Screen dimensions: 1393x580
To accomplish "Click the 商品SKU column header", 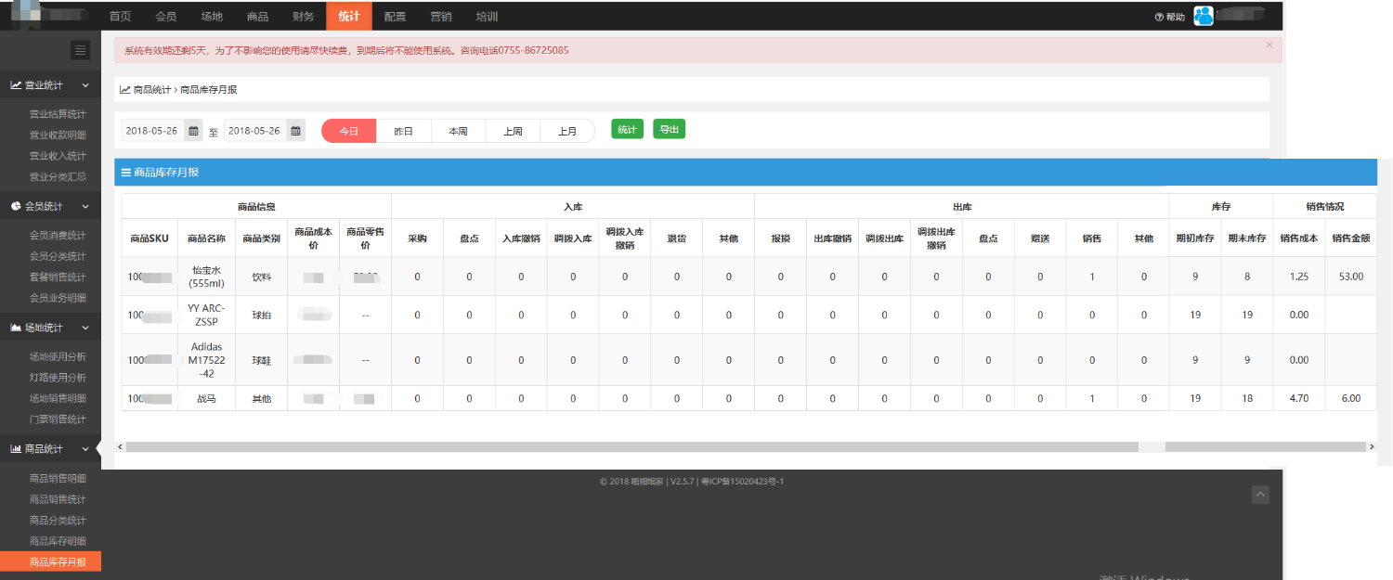I will (150, 238).
